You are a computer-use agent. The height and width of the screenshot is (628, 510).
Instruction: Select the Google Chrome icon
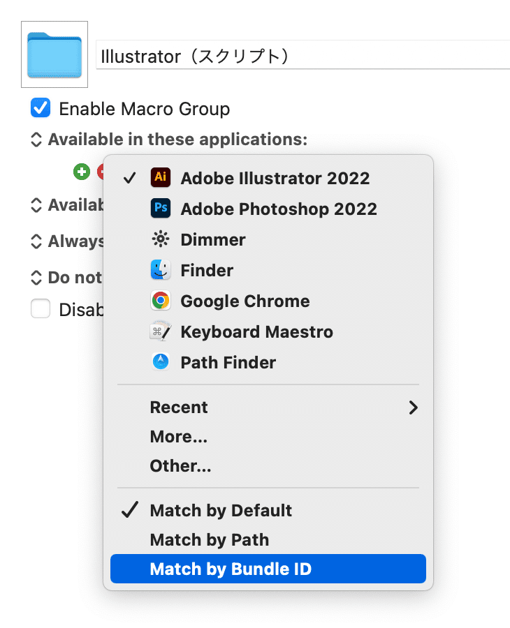coord(161,300)
